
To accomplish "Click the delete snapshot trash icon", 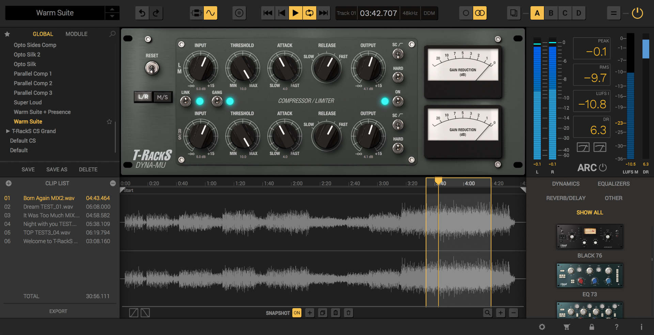I will tap(348, 313).
